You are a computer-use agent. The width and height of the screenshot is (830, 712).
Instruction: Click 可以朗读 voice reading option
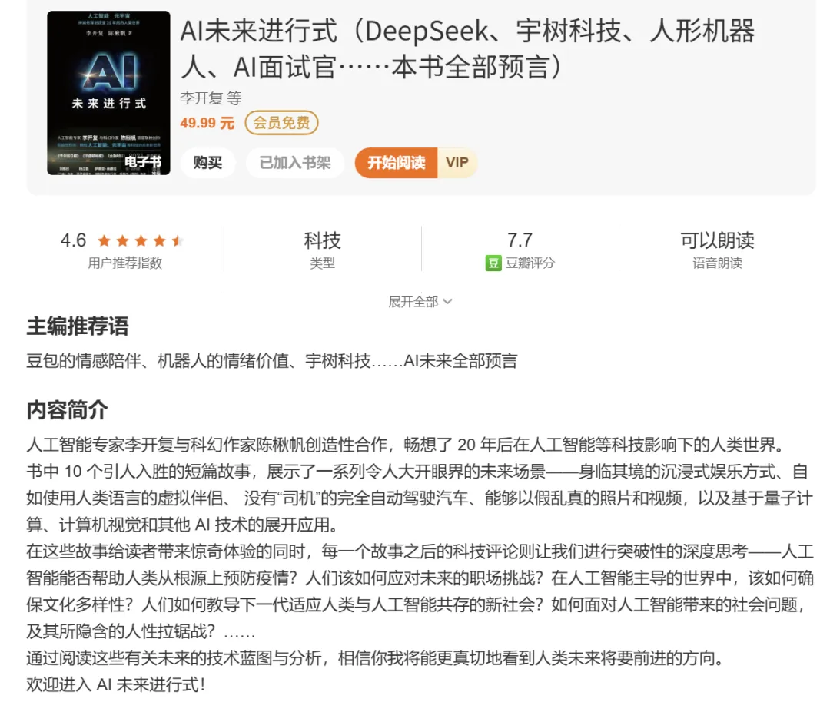(x=717, y=240)
